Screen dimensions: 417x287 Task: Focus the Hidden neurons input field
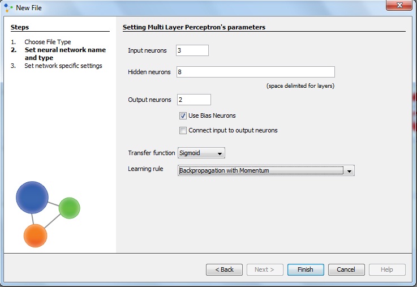[255, 72]
